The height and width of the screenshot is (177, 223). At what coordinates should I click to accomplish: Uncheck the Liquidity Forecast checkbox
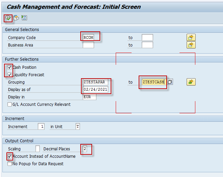9,75
